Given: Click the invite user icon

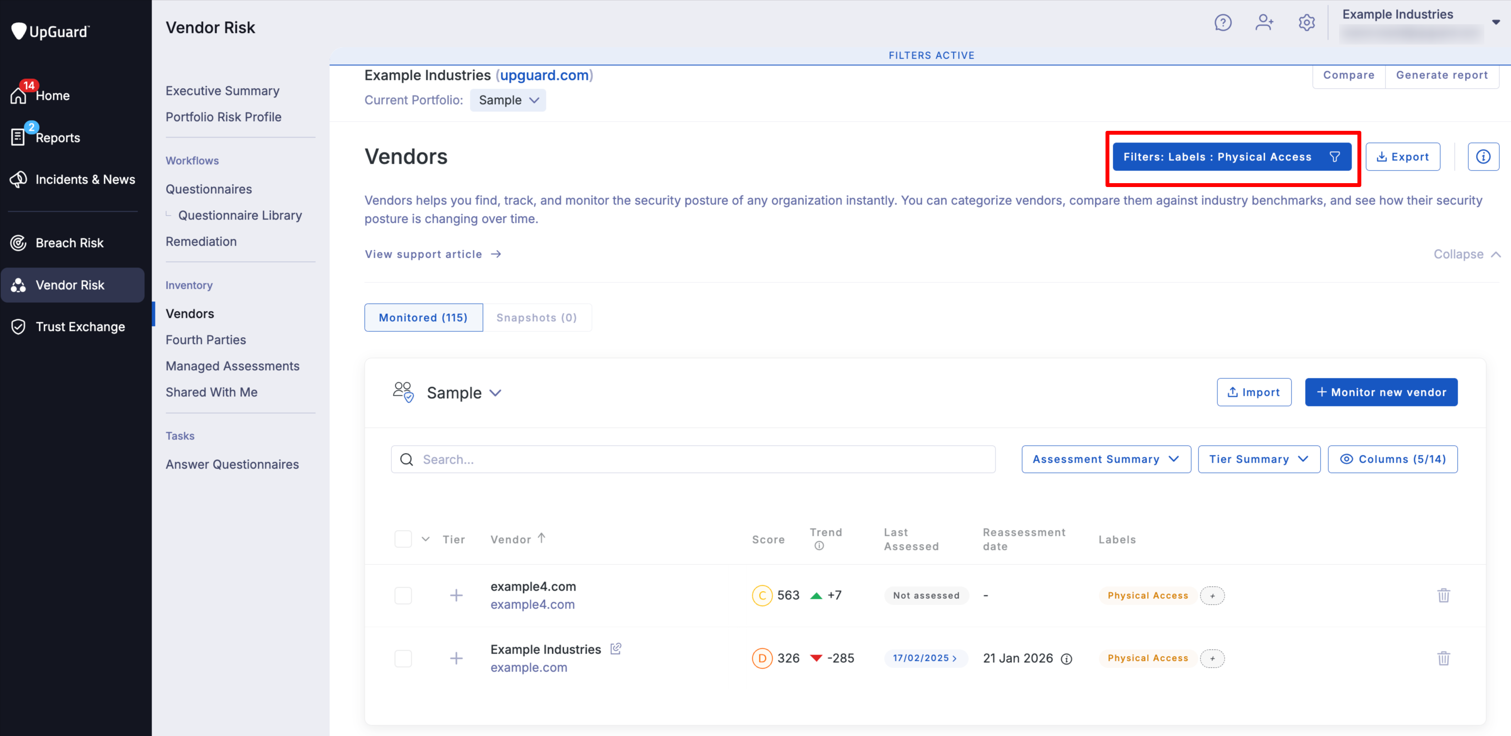Looking at the screenshot, I should tap(1264, 22).
